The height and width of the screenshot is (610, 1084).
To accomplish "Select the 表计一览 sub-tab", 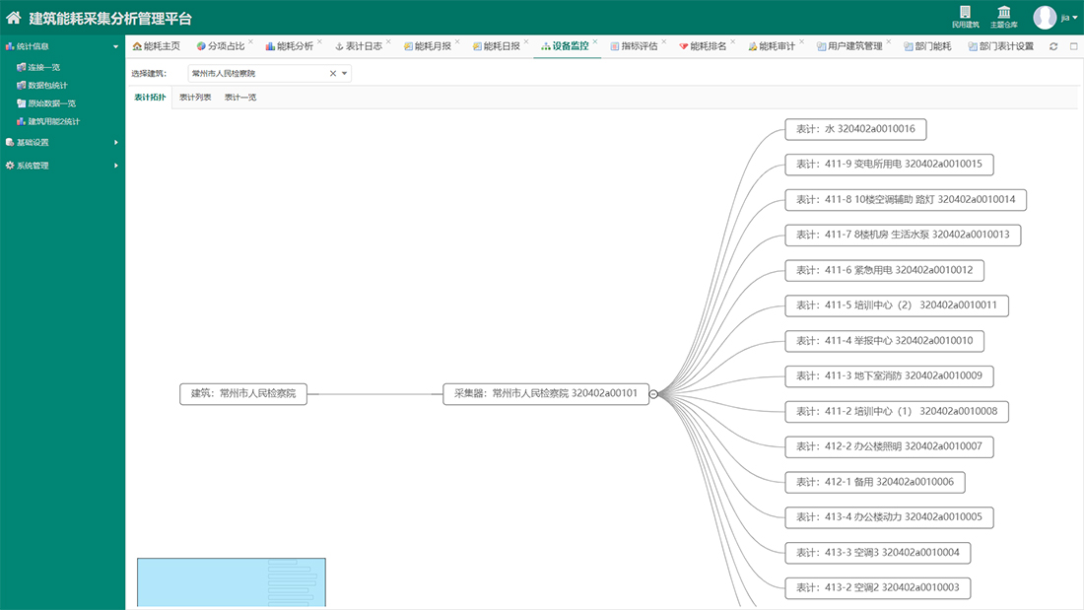I will [x=240, y=98].
